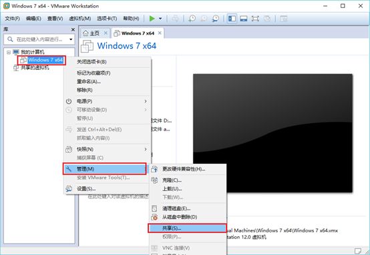This screenshot has height=255, width=370.
Task: Click the power icon next to 电源(P)
Action: pos(69,101)
